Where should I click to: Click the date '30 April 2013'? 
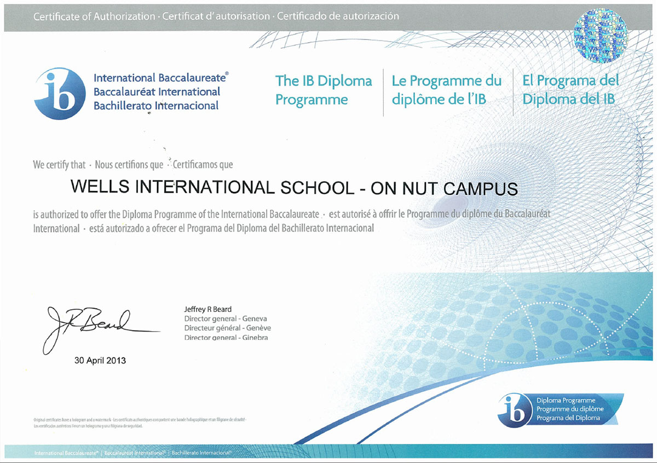pos(100,361)
